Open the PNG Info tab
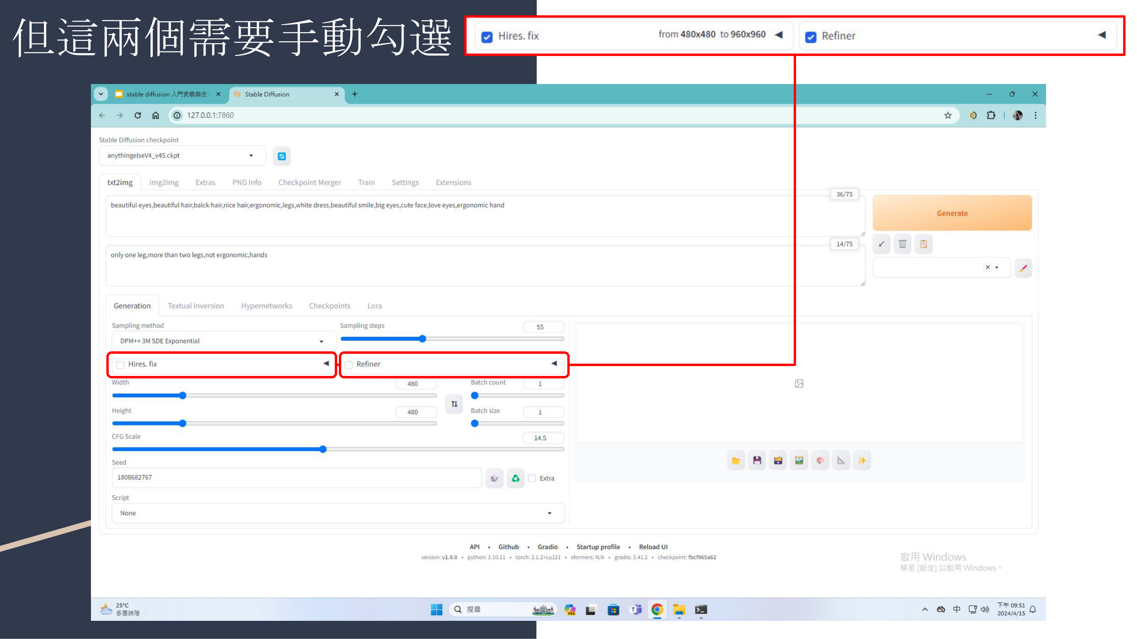The height and width of the screenshot is (639, 1137). tap(247, 182)
